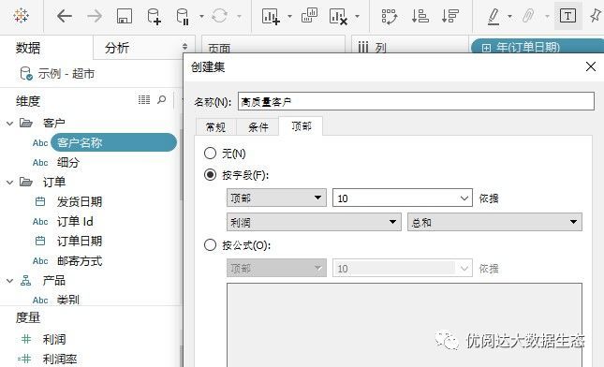
Task: Click the Swap rows and columns icon
Action: click(389, 17)
